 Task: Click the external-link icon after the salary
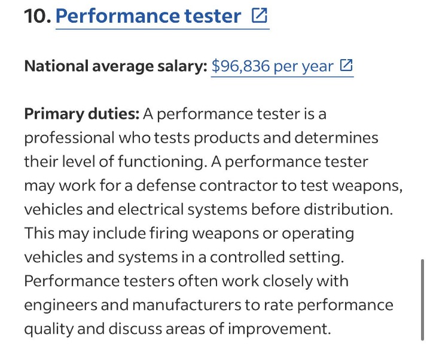346,66
